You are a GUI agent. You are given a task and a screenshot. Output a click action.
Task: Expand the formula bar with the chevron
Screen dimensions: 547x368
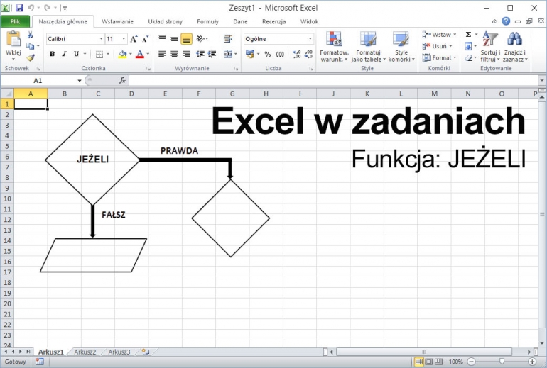click(x=542, y=80)
